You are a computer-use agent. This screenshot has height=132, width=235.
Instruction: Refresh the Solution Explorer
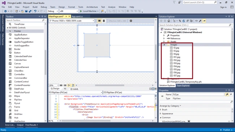click(184, 21)
